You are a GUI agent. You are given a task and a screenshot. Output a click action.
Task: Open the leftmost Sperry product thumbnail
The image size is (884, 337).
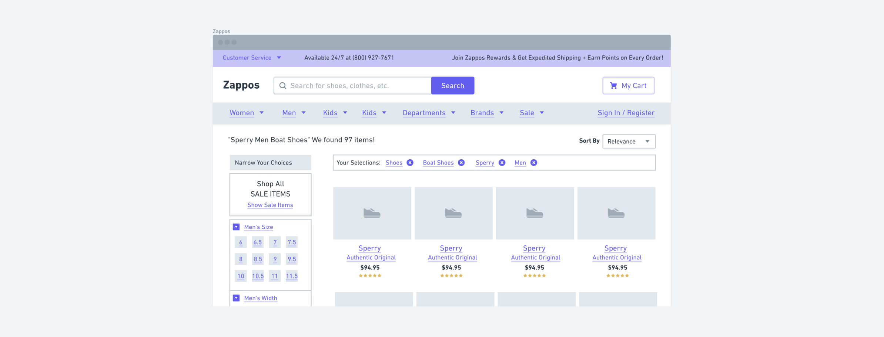372,213
